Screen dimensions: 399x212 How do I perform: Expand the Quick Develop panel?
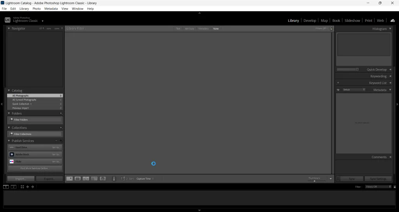(390, 69)
